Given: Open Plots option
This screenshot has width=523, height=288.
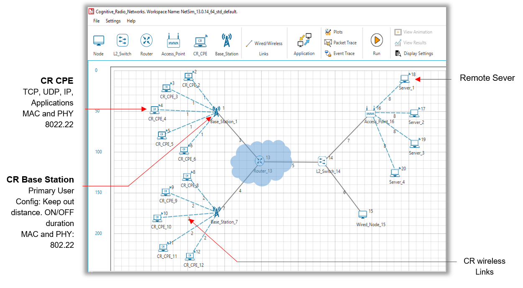Looking at the screenshot, I should 334,32.
